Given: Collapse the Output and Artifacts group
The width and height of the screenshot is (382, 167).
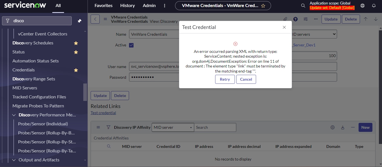Looking at the screenshot, I should pyautogui.click(x=14, y=160).
